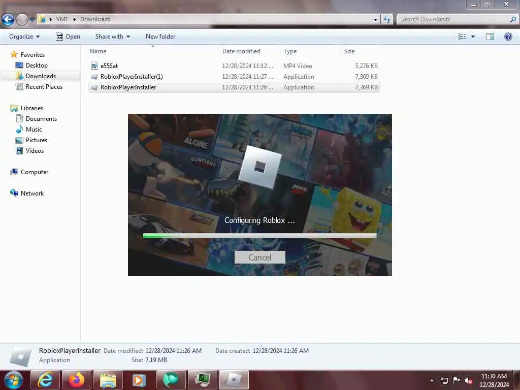
Task: Click the e556at MP4 file icon
Action: [x=94, y=66]
